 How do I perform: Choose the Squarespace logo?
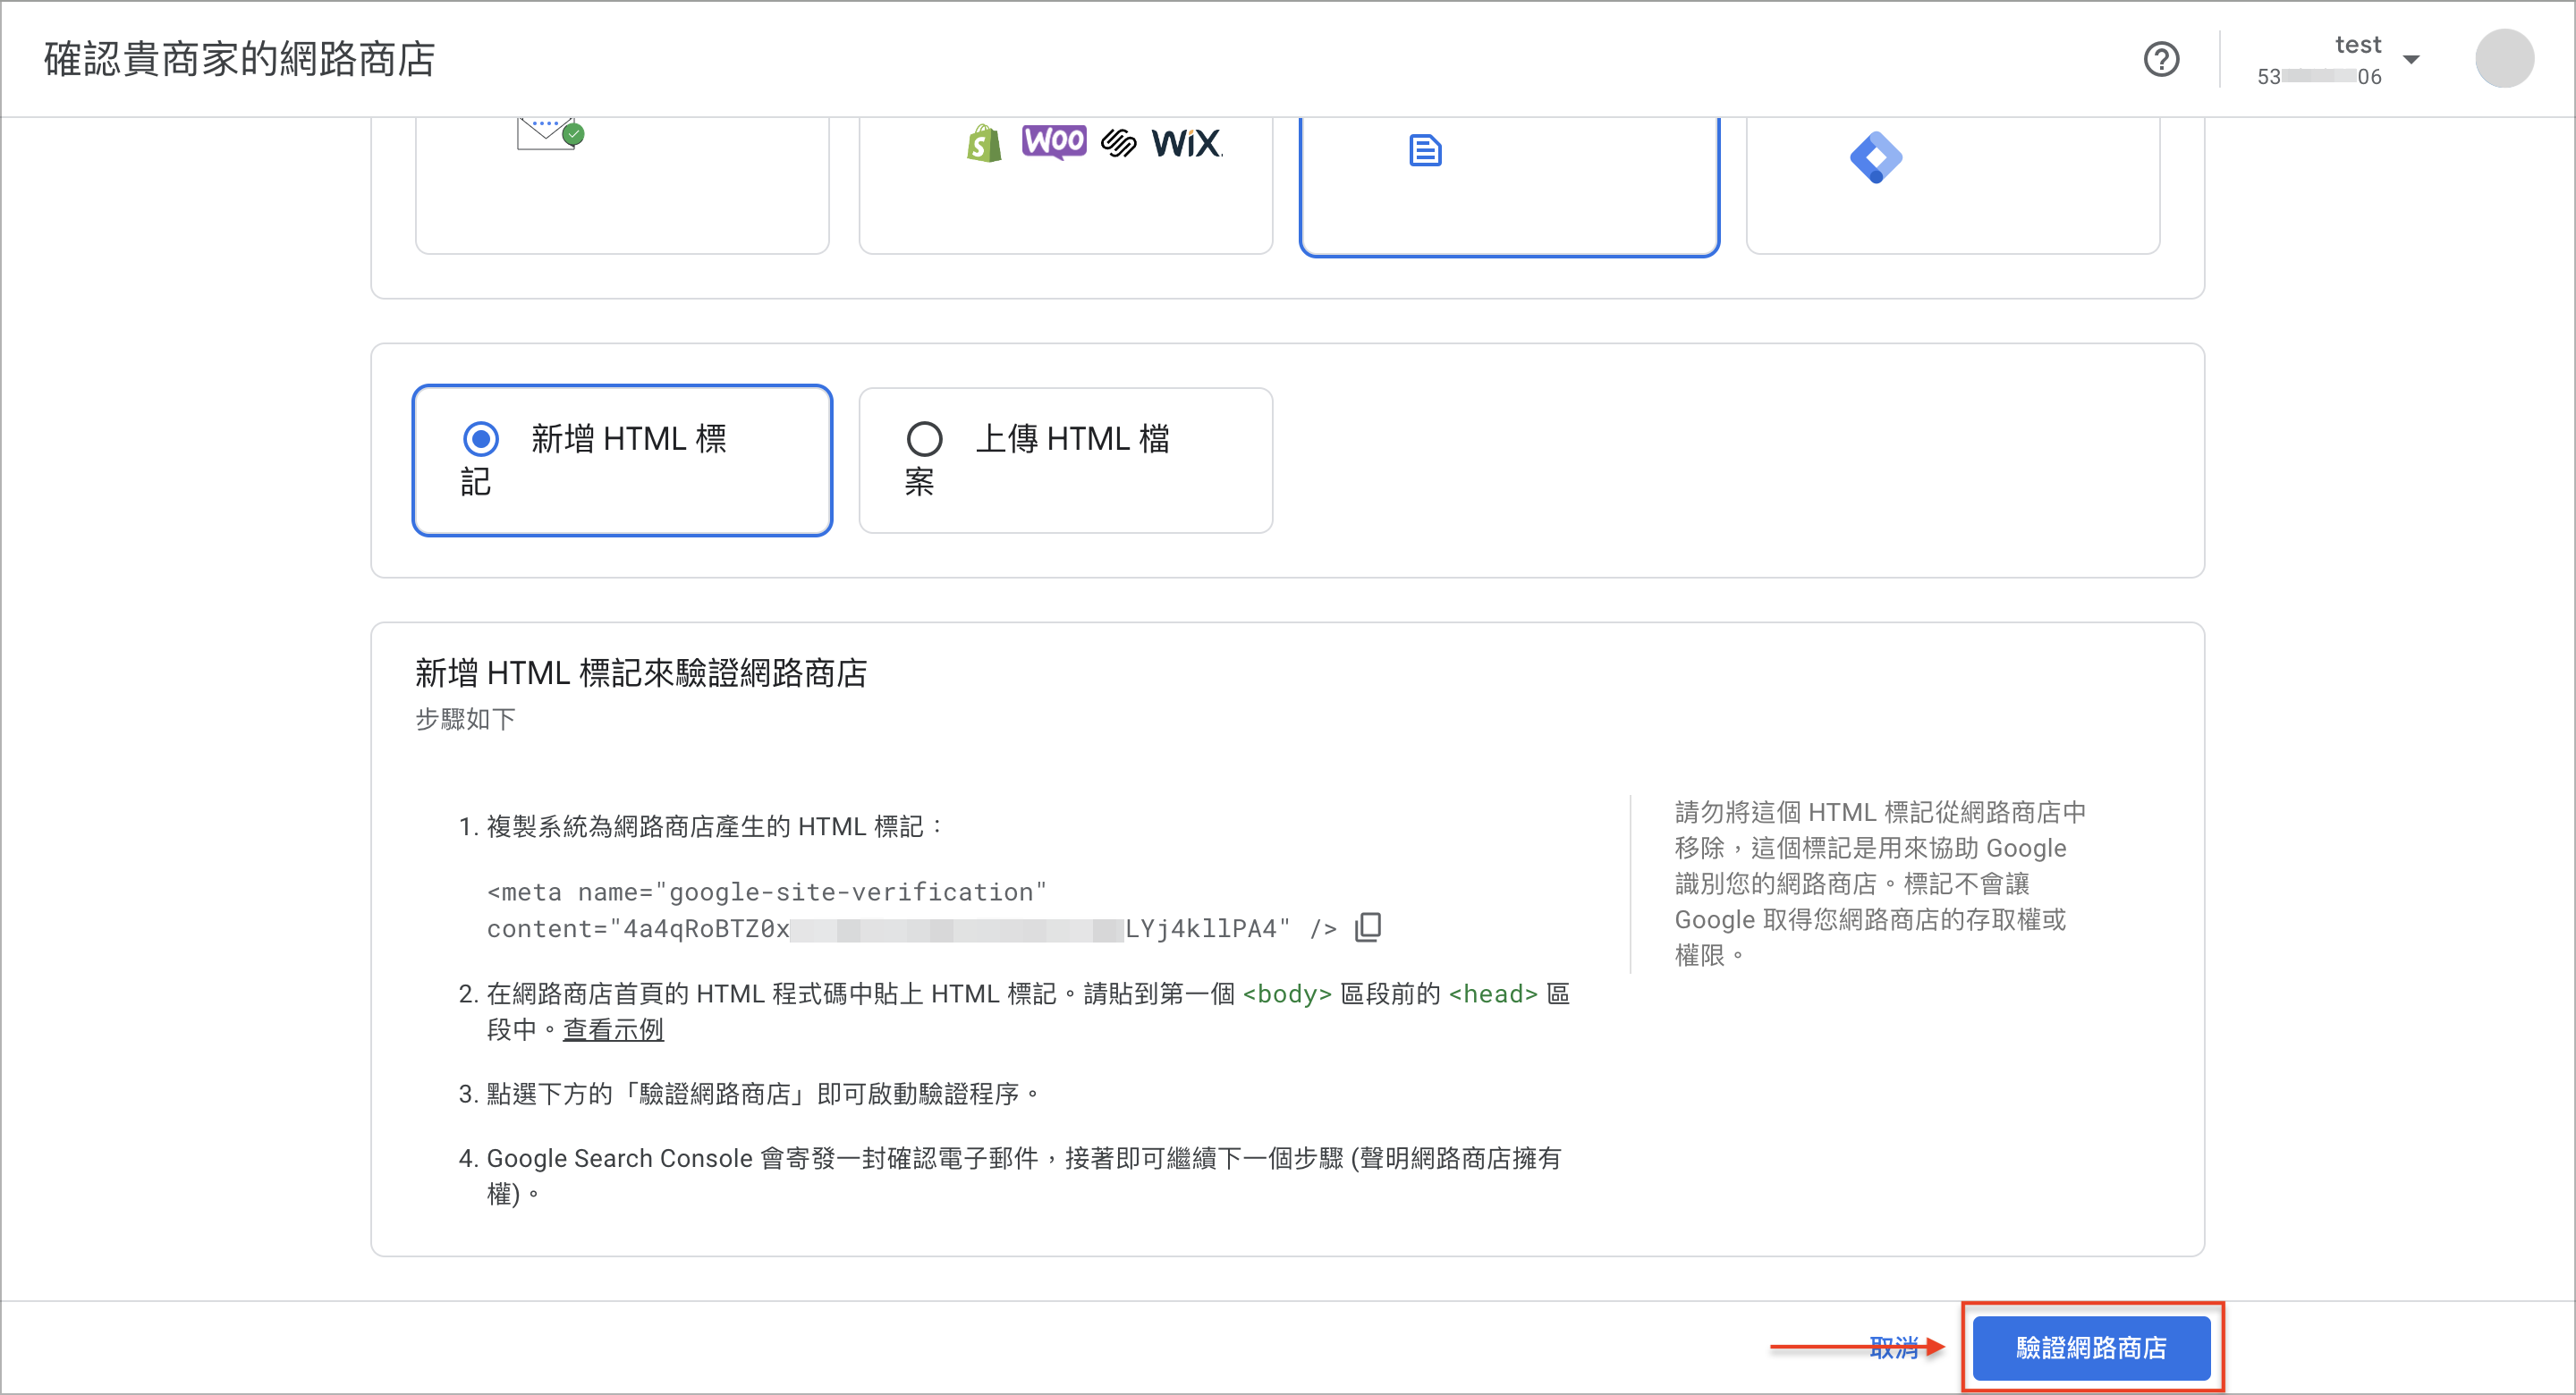click(1118, 143)
